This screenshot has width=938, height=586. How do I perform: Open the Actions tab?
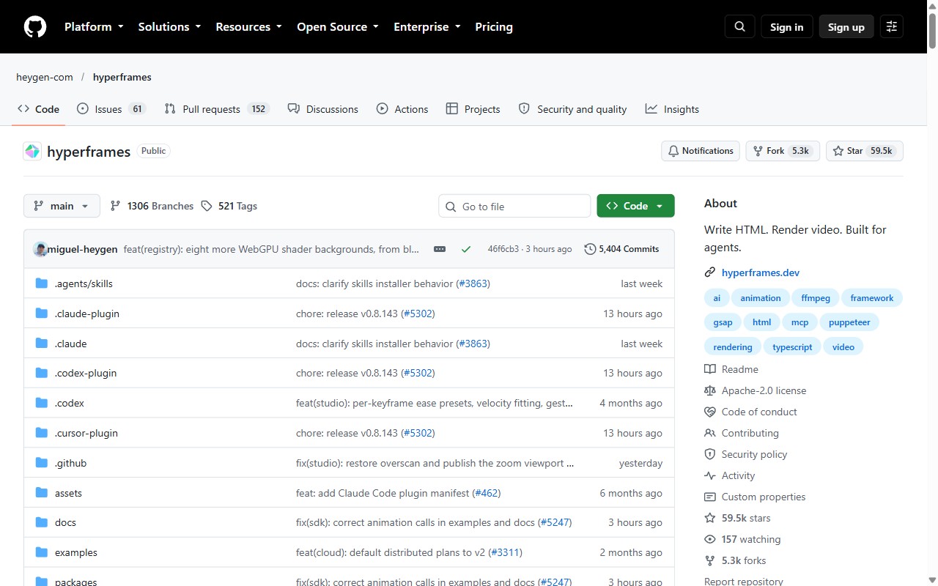click(x=402, y=109)
